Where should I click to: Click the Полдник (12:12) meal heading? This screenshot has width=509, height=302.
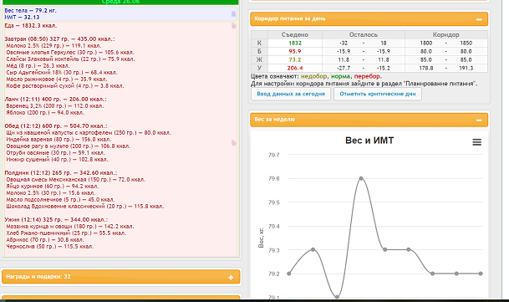click(61, 172)
